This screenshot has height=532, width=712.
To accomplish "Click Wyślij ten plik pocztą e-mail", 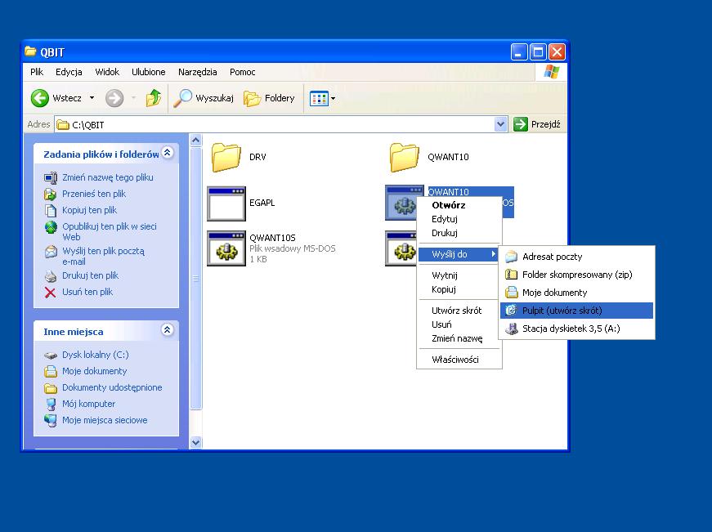I will 104,256.
